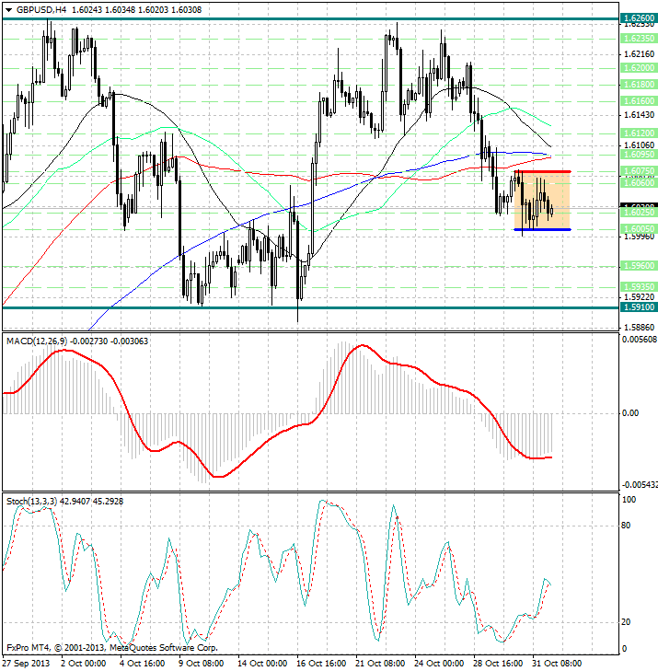Click the blue line below orange rectangle
The height and width of the screenshot is (671, 658).
(542, 229)
